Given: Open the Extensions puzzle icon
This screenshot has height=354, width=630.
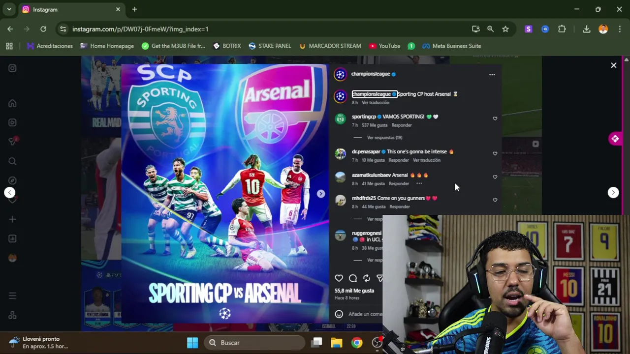Looking at the screenshot, I should click(x=562, y=29).
